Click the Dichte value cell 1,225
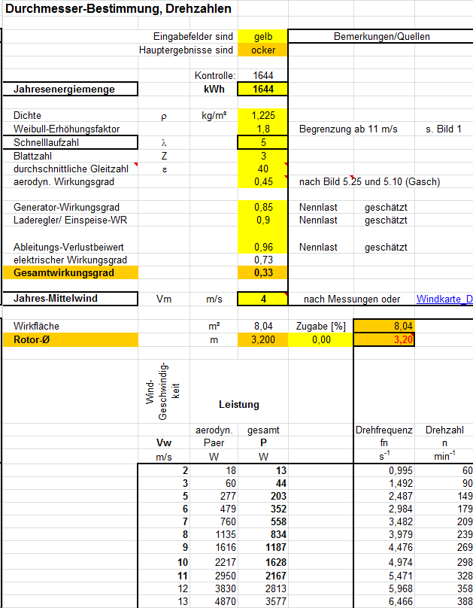The width and height of the screenshot is (473, 608). [x=262, y=116]
